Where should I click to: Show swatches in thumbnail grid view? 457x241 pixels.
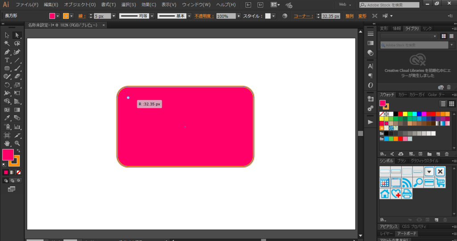tap(452, 104)
